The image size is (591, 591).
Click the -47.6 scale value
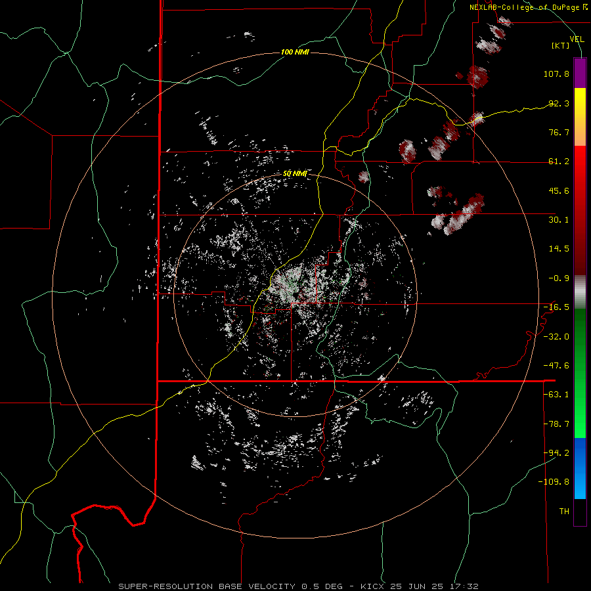556,366
